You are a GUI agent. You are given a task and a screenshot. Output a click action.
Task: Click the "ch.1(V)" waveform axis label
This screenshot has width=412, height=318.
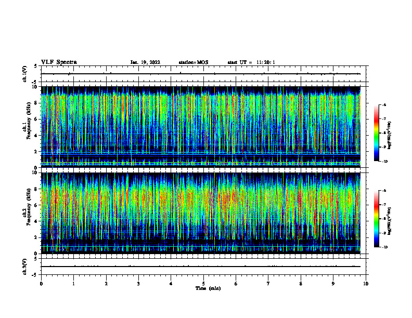pos(25,74)
